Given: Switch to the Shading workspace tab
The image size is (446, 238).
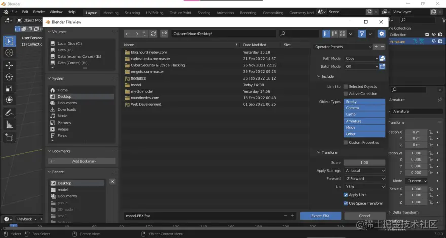Looking at the screenshot, I should point(204,13).
